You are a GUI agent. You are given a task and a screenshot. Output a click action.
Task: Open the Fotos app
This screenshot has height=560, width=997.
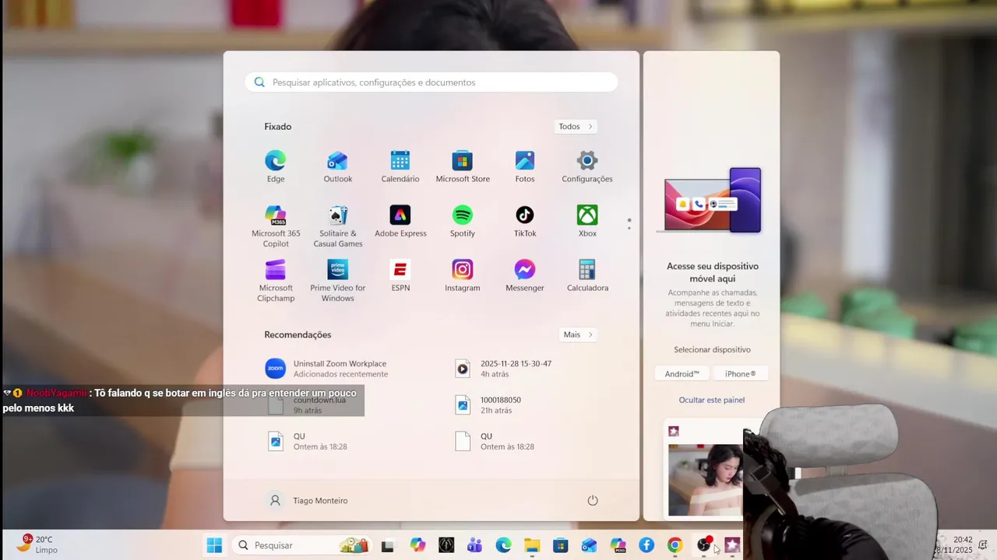(525, 166)
